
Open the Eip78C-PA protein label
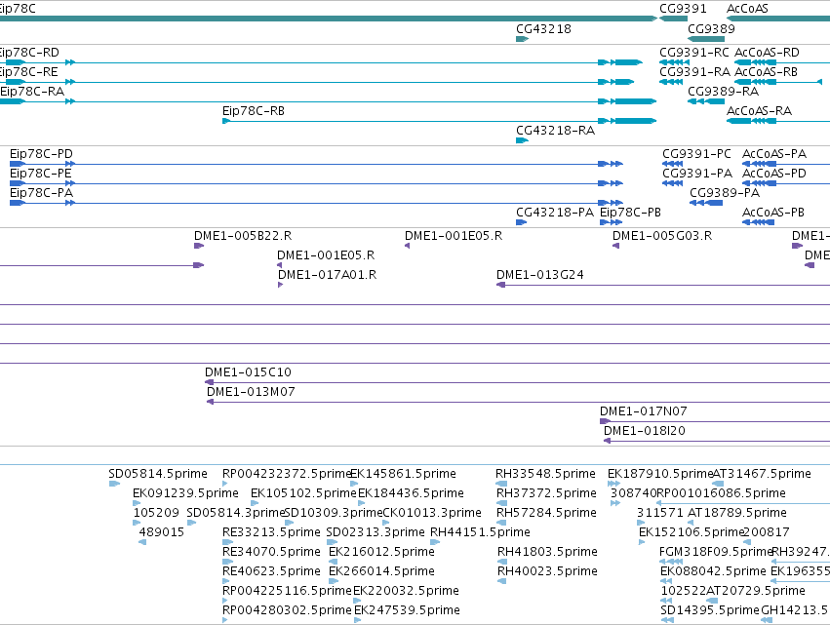(x=41, y=193)
